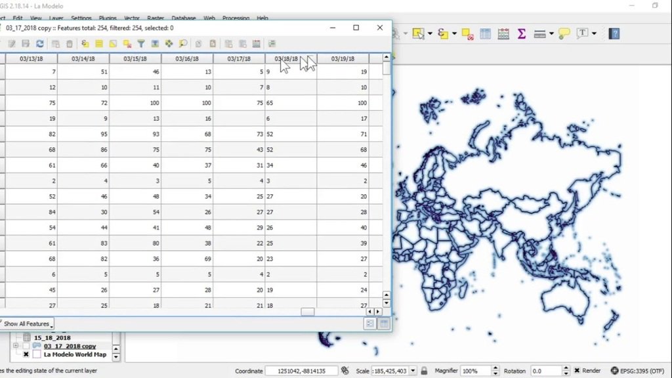Open the Scale dropdown in the status bar
The image size is (672, 378).
[x=413, y=371]
